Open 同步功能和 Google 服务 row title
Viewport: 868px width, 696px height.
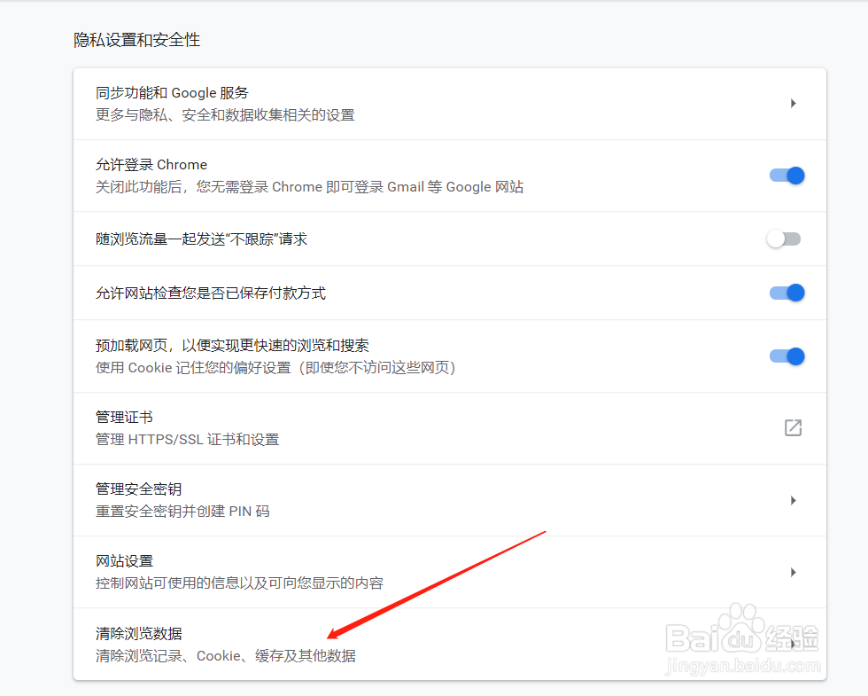[x=172, y=92]
